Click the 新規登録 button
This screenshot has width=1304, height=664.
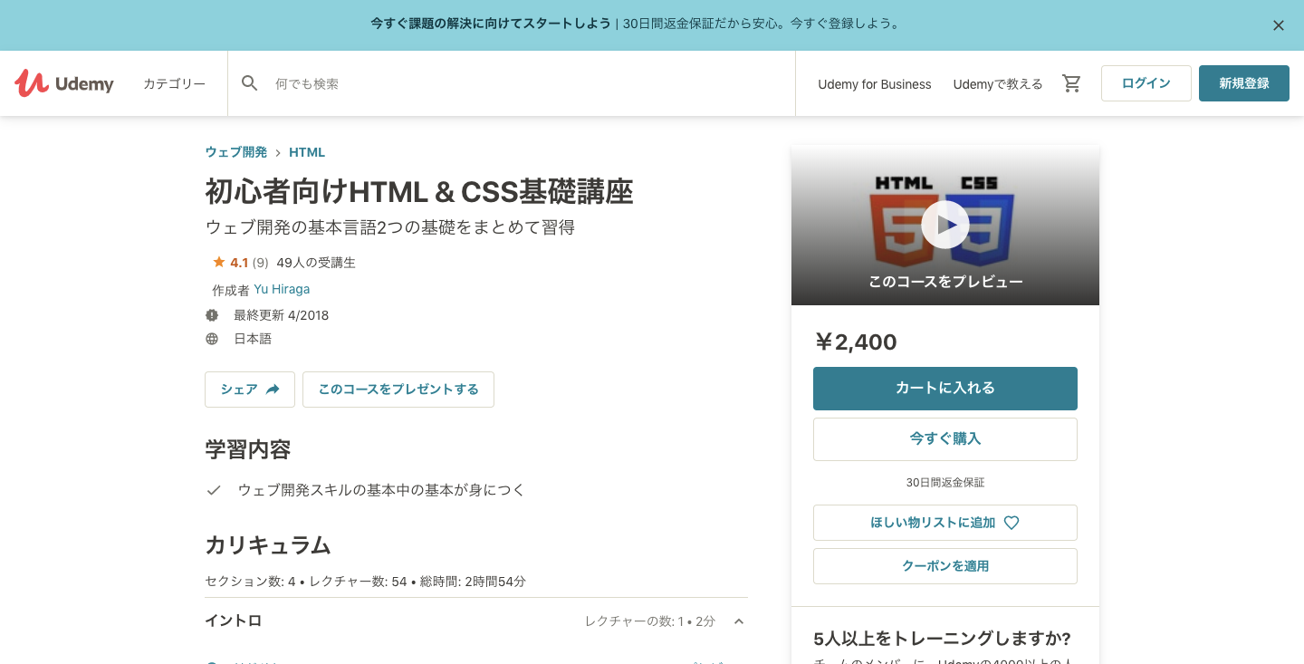1244,83
